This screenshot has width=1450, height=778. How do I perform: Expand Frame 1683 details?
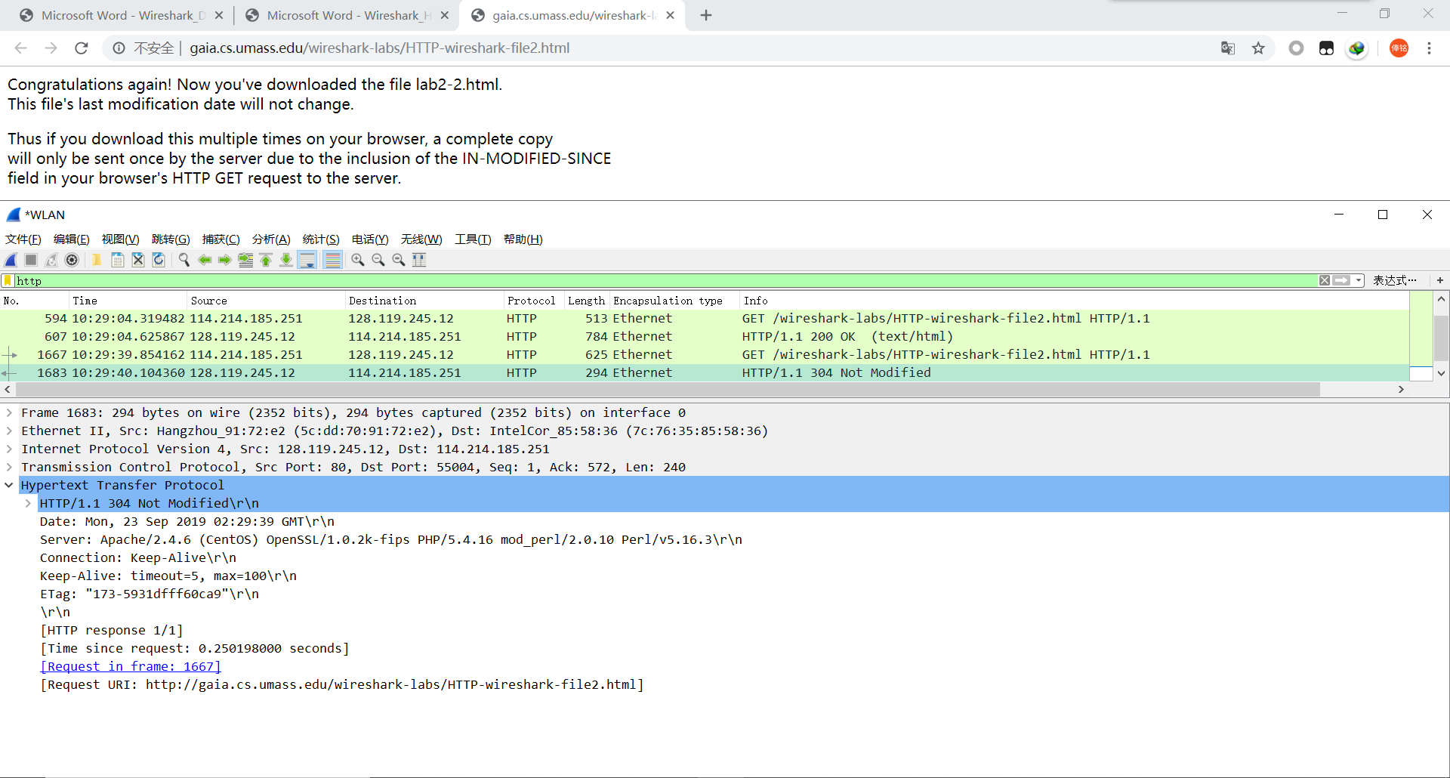click(x=9, y=412)
